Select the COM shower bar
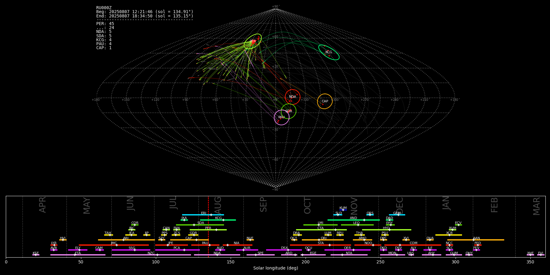The image size is (550, 275). [x=413, y=245]
